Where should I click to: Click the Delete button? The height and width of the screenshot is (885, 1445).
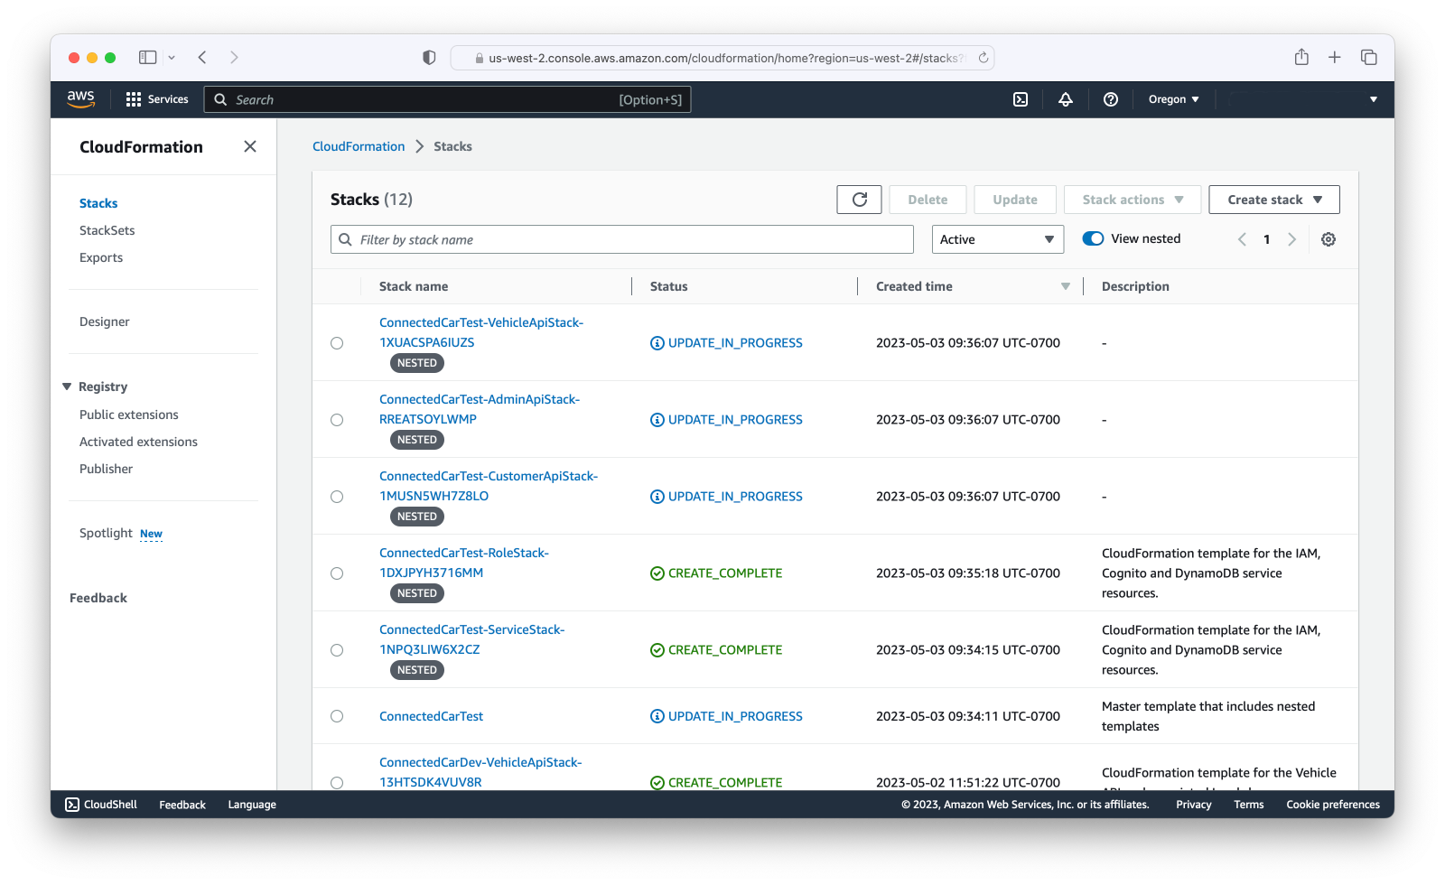point(928,200)
